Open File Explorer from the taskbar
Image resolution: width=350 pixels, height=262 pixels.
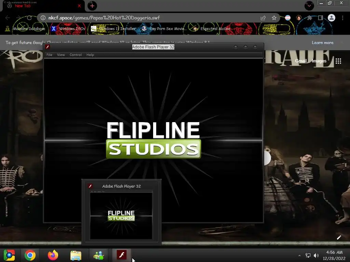click(76, 255)
